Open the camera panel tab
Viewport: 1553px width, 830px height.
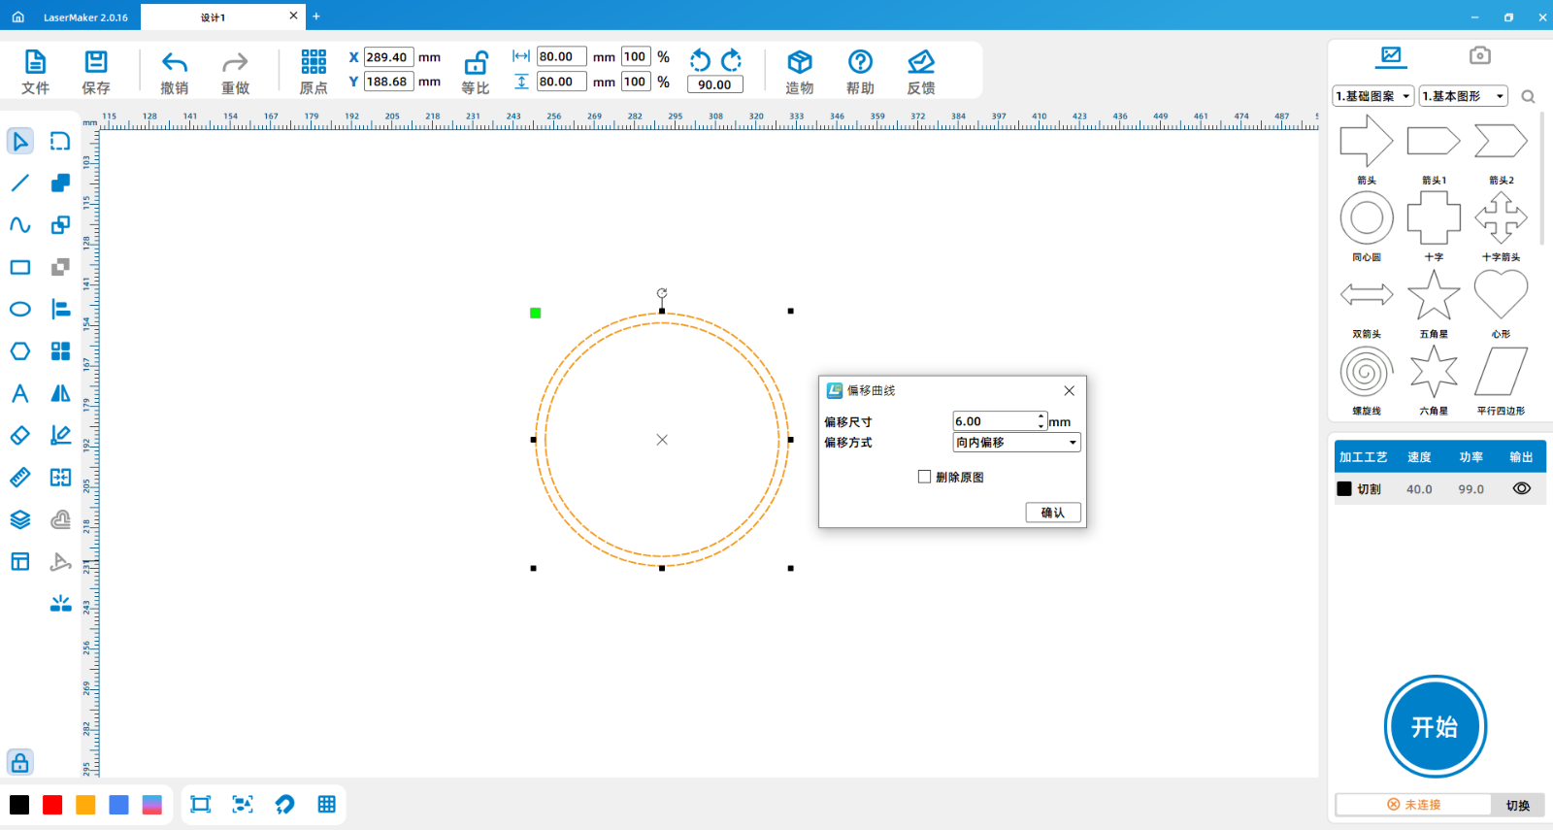click(1479, 55)
